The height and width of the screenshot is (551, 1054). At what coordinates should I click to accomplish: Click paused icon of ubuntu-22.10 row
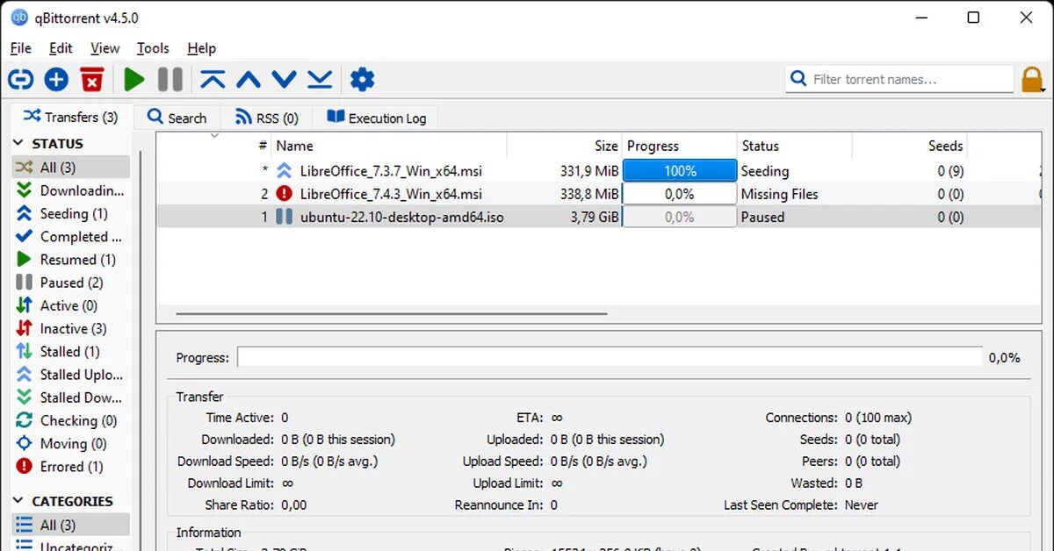284,217
